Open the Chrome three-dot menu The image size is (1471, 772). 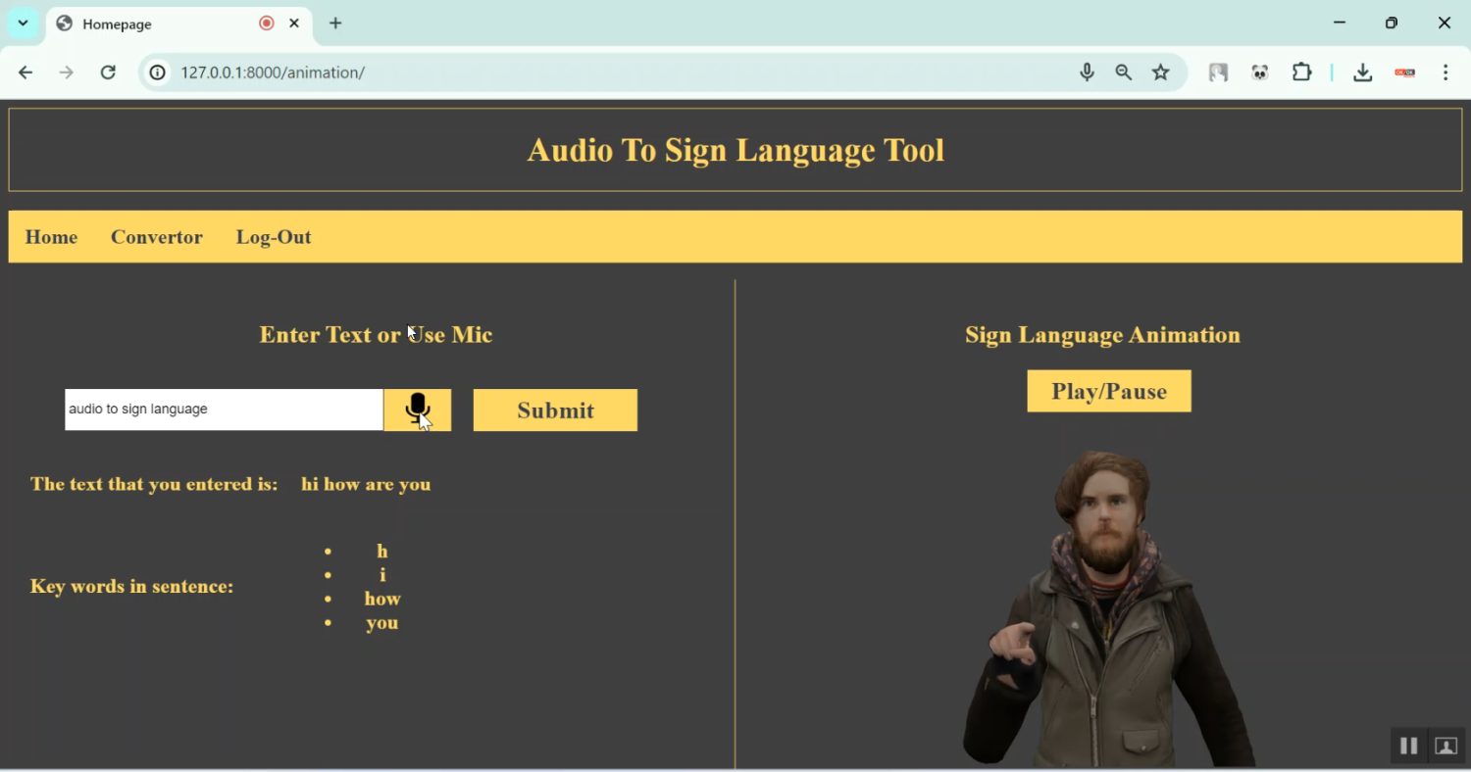pyautogui.click(x=1445, y=72)
